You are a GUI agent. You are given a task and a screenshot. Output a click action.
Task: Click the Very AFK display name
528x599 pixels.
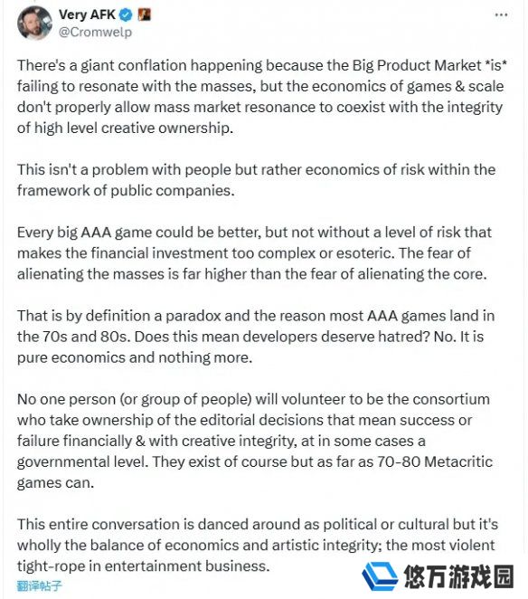tap(87, 14)
